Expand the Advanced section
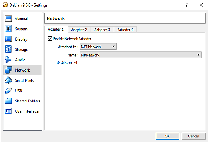 (58, 63)
